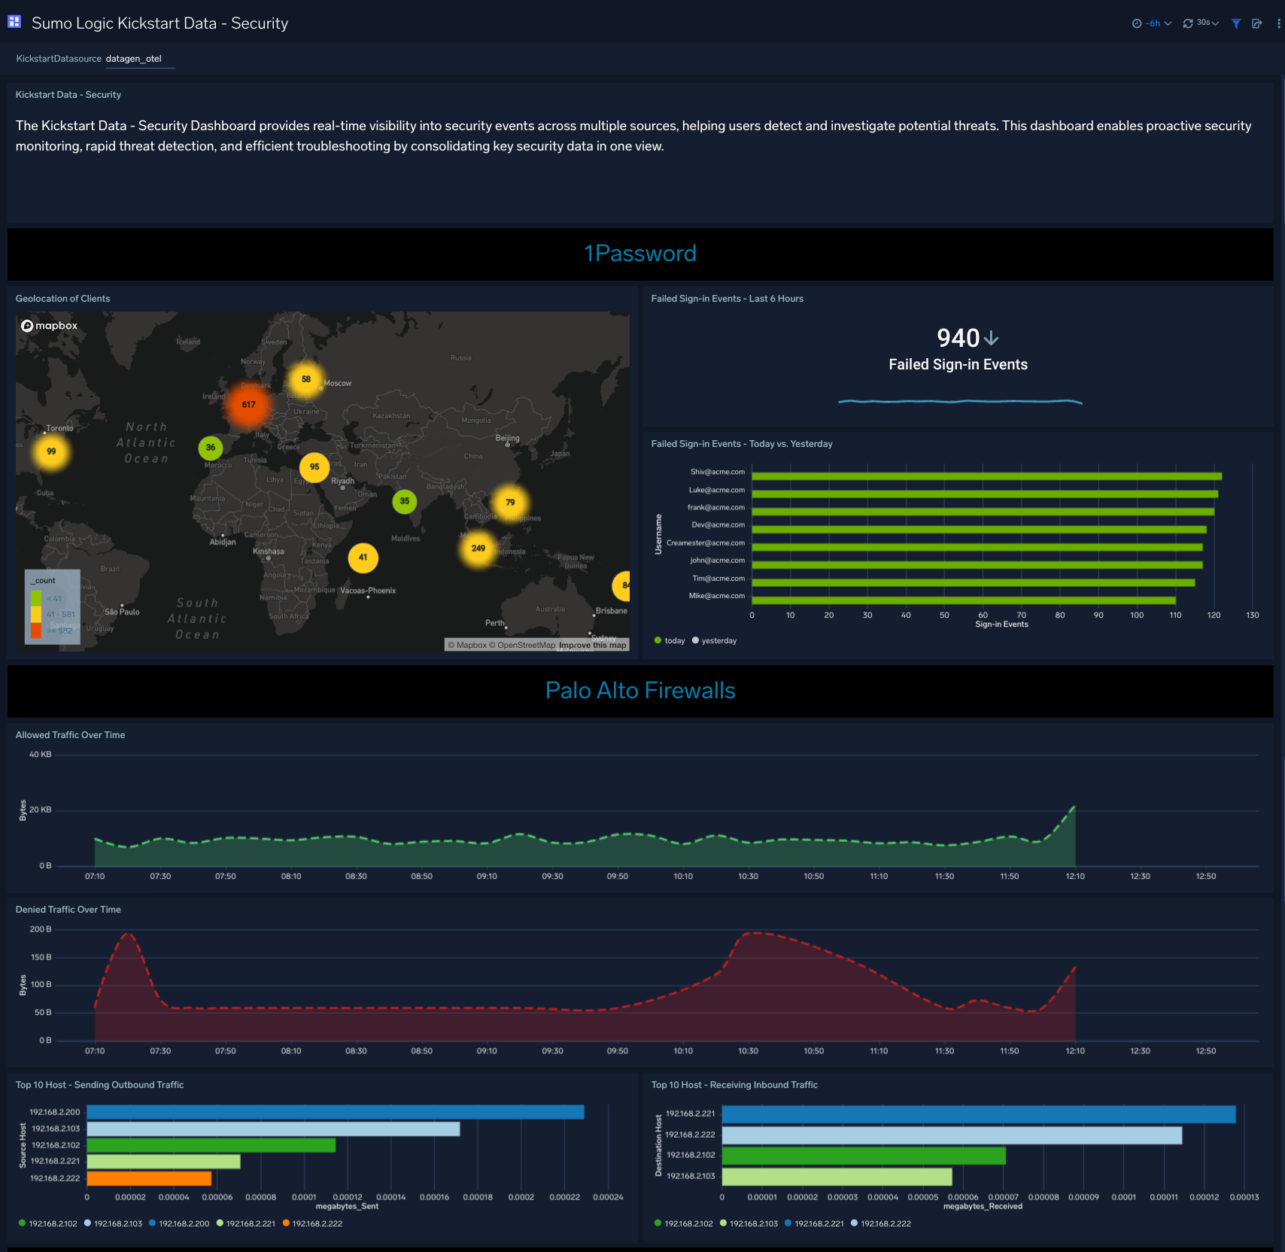Toggle the today legend series
Image resolution: width=1285 pixels, height=1252 pixels.
click(x=669, y=641)
